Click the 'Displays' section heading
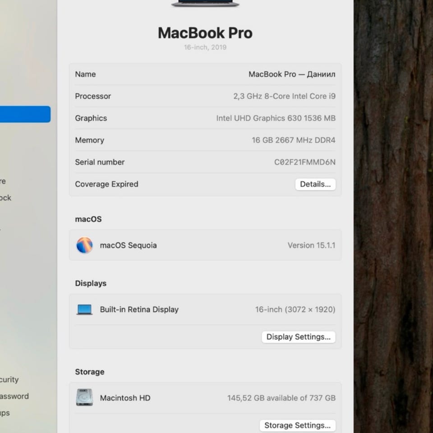 (x=91, y=283)
